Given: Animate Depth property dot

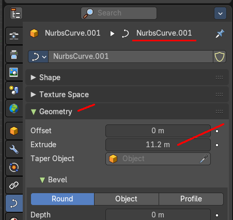Looking at the screenshot, I should (x=217, y=215).
